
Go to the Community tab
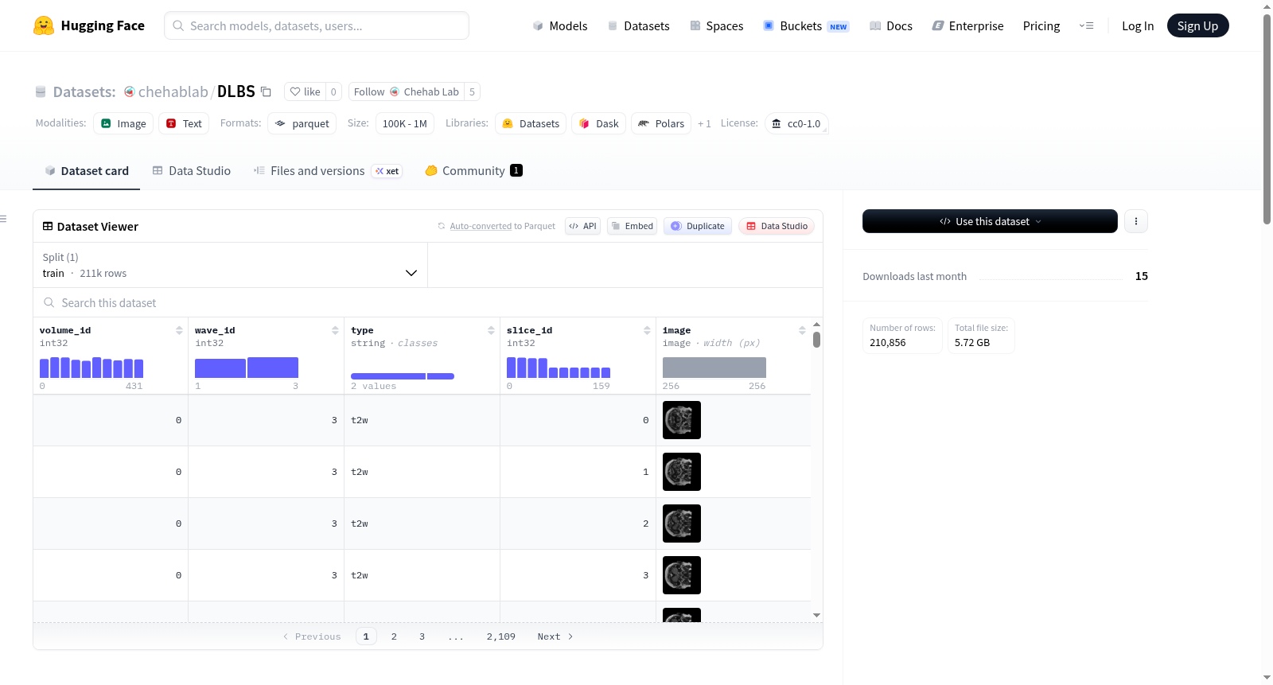[x=473, y=171]
